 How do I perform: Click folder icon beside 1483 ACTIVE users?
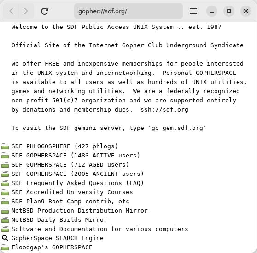[x=5, y=156]
